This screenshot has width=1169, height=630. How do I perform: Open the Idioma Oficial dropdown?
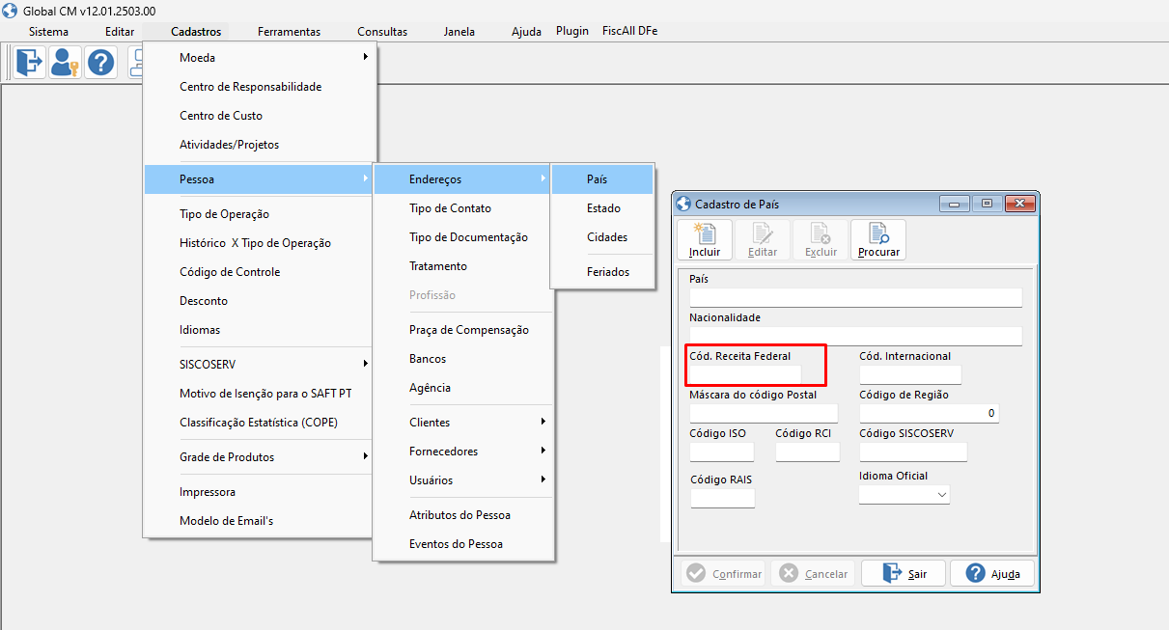click(941, 494)
